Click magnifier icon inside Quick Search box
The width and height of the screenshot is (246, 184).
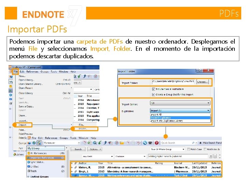(x=193, y=143)
